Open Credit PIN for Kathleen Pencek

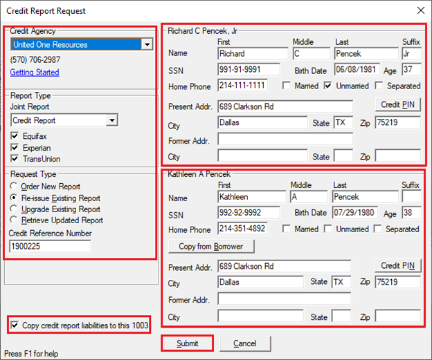point(397,265)
